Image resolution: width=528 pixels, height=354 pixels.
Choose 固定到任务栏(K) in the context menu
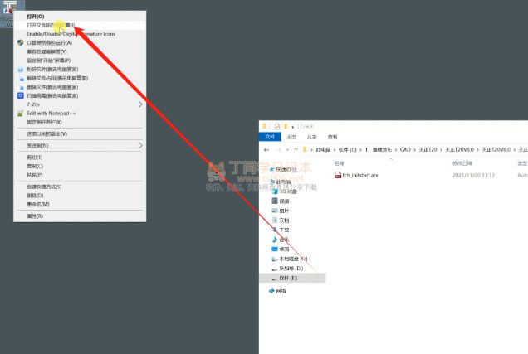(x=80, y=122)
